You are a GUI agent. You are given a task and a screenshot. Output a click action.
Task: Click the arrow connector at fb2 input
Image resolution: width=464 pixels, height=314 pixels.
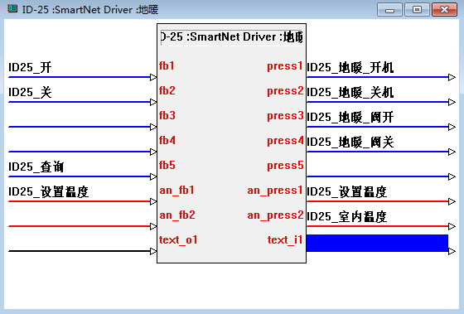pyautogui.click(x=153, y=102)
